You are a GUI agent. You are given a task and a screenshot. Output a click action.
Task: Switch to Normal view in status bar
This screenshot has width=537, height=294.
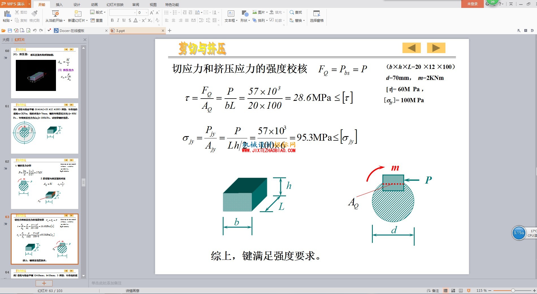tap(446, 291)
